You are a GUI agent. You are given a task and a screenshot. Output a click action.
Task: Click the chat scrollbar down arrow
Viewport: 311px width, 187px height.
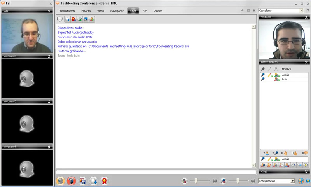coord(253,165)
